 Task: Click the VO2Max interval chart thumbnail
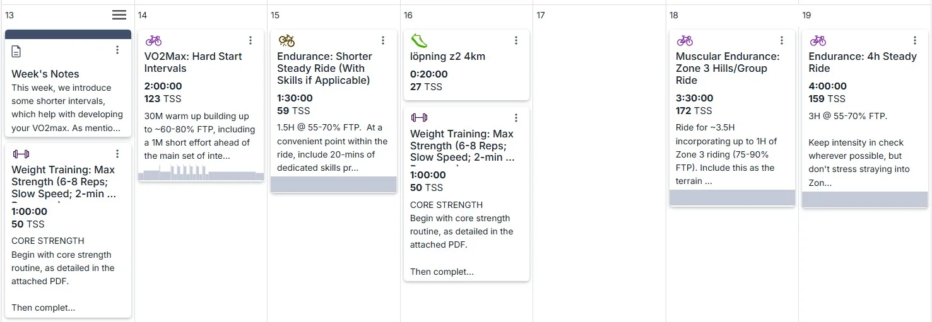[x=201, y=173]
